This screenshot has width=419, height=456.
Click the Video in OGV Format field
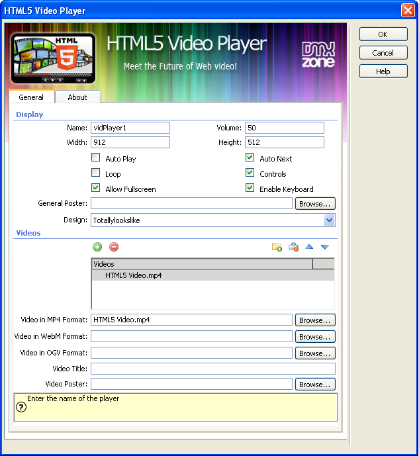pos(191,353)
